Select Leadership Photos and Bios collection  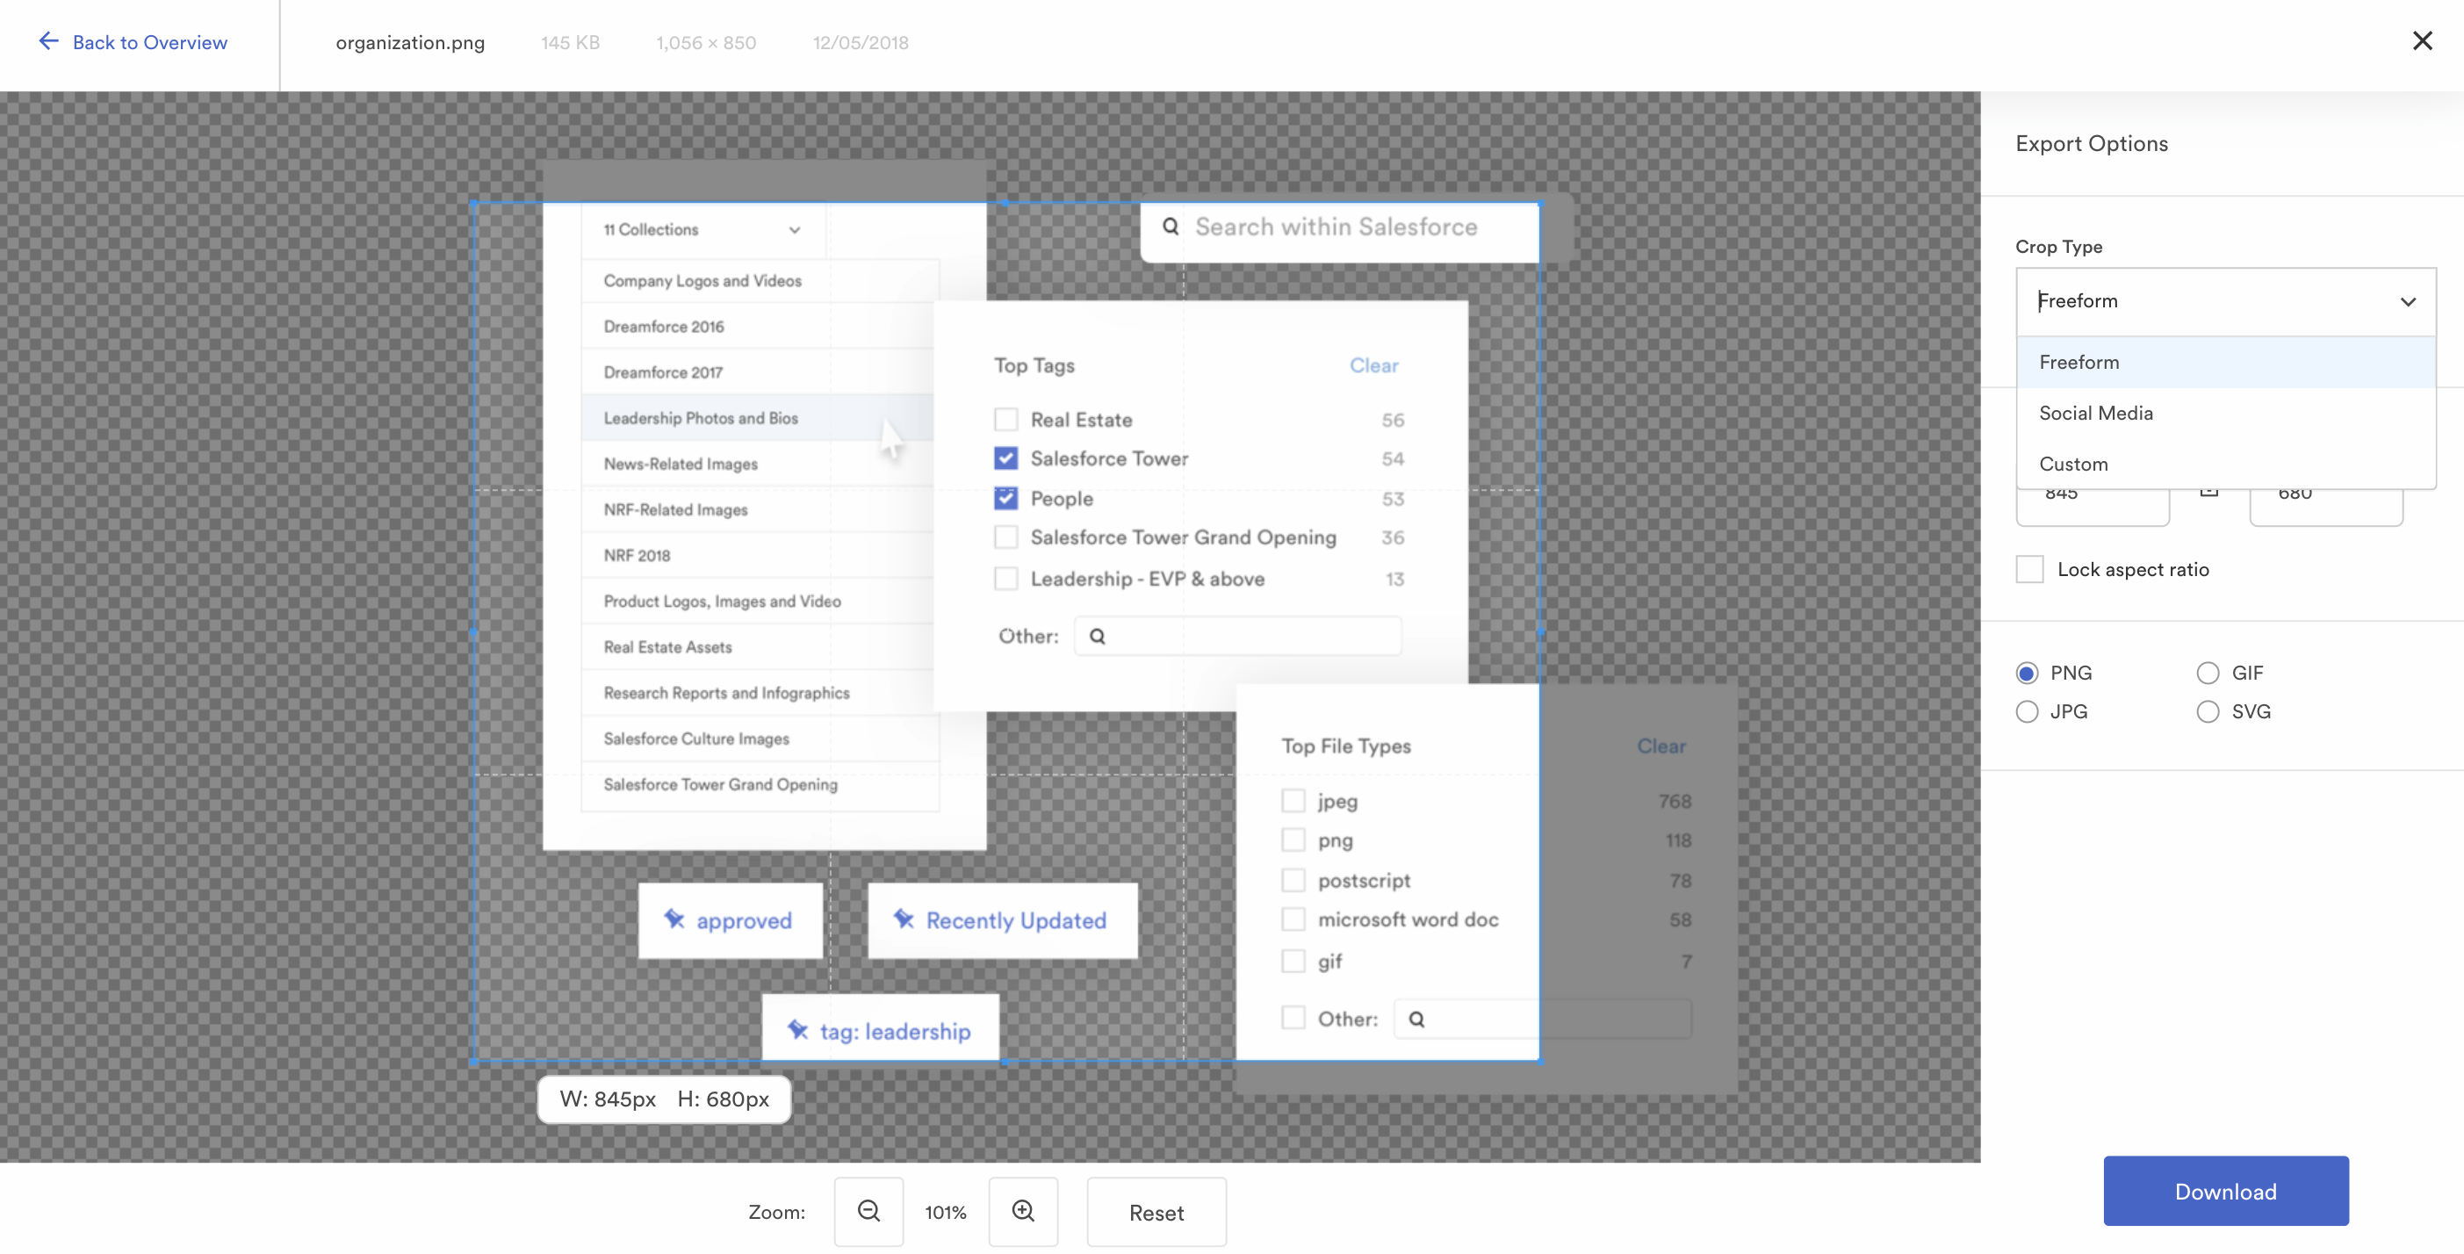pyautogui.click(x=701, y=417)
